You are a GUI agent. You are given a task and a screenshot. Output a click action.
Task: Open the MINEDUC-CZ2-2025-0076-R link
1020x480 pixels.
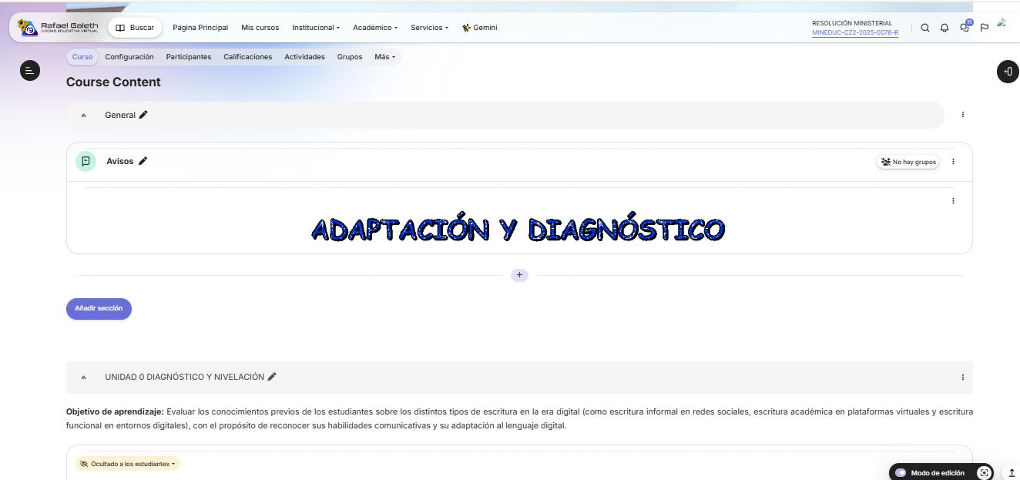[854, 33]
